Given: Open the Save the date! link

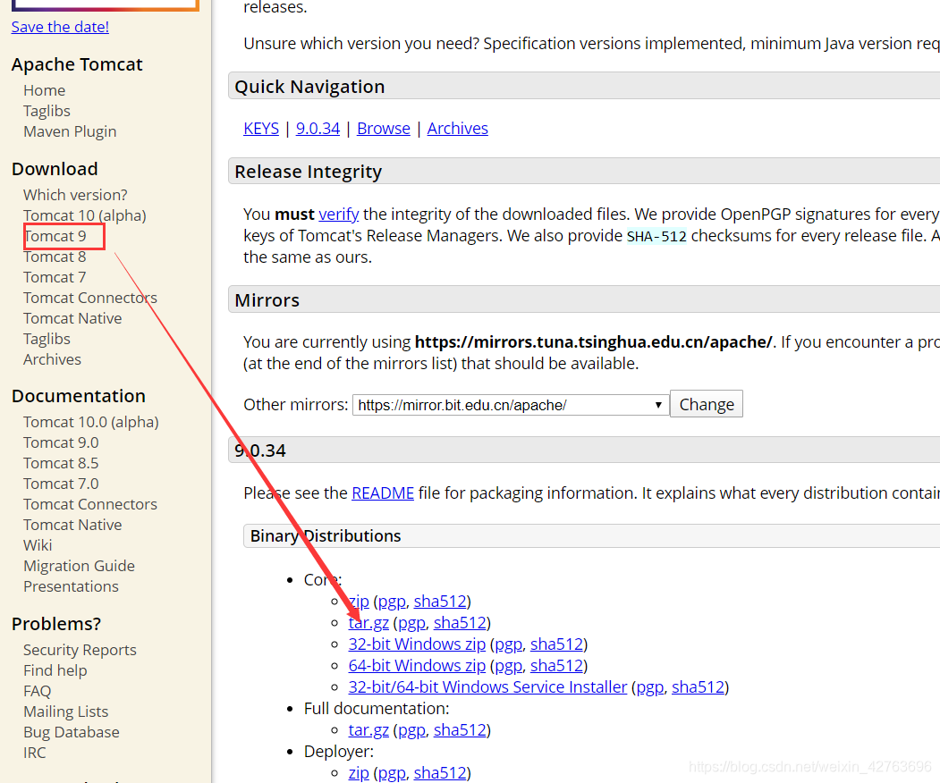Looking at the screenshot, I should (x=60, y=27).
